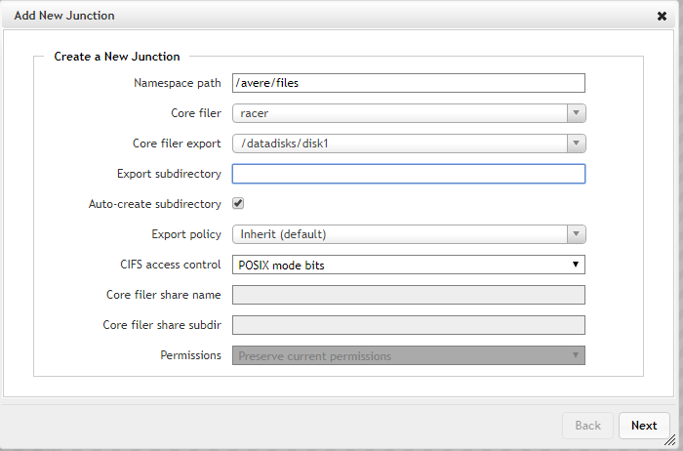Open the Preserve current permissions dropdown
This screenshot has height=451, width=683.
tap(400, 355)
